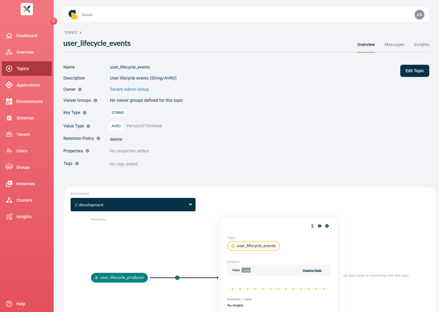439x312 pixels.
Task: Open topic settings via the gear icon
Action: click(327, 226)
